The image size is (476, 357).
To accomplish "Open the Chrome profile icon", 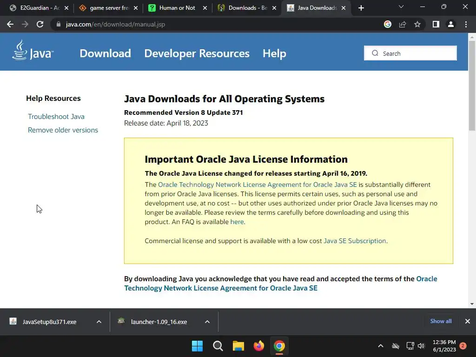I will click(451, 24).
